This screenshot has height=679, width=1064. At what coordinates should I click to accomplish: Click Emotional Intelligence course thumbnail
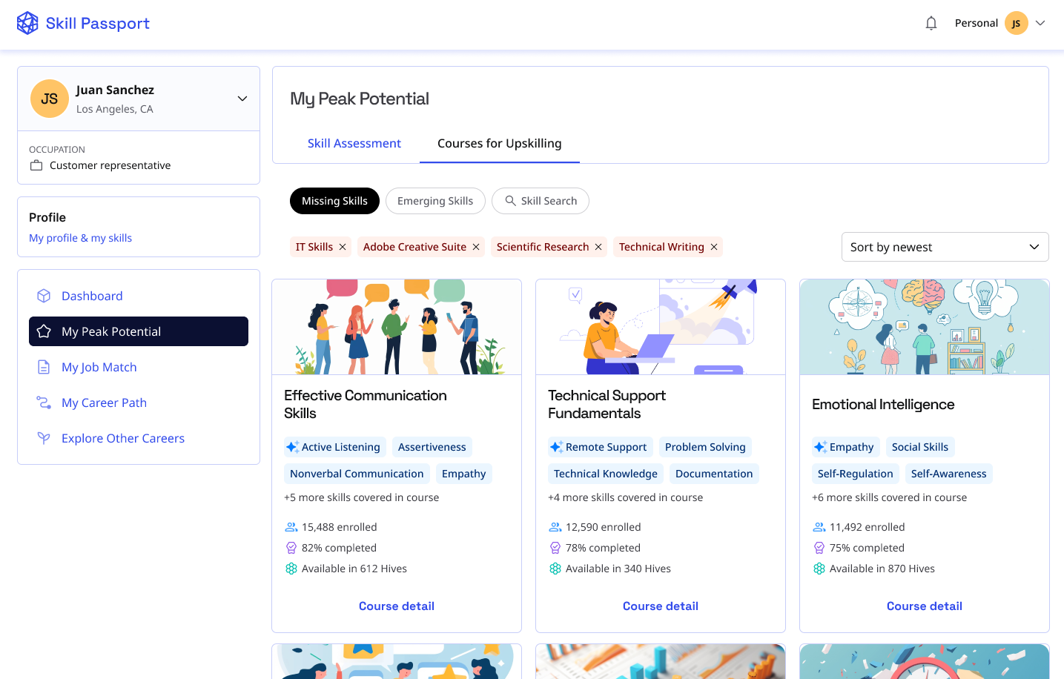pyautogui.click(x=925, y=327)
